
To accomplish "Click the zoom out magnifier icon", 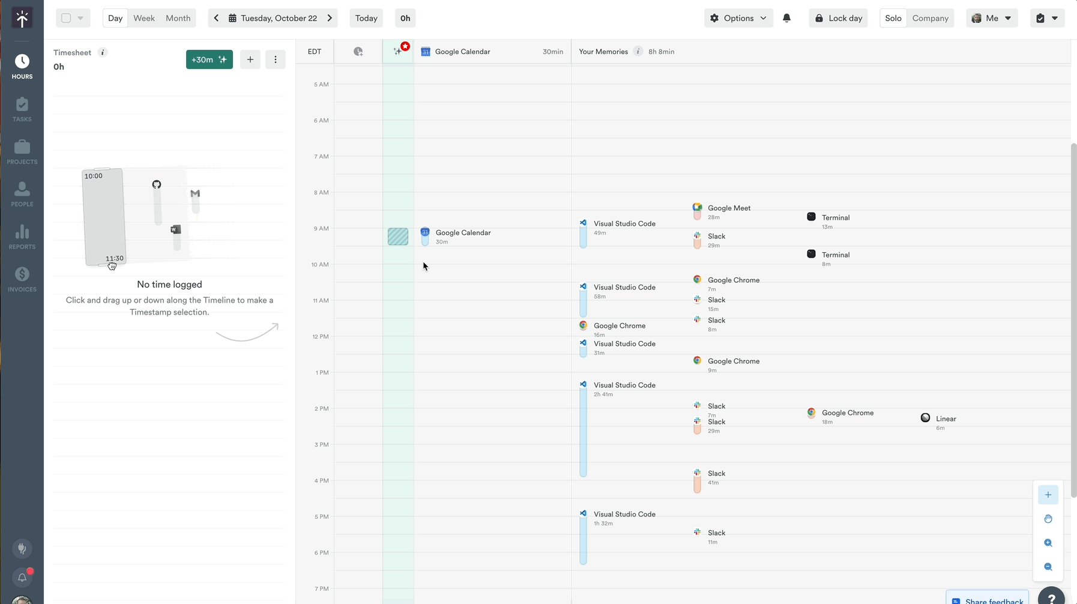I will [x=1048, y=567].
